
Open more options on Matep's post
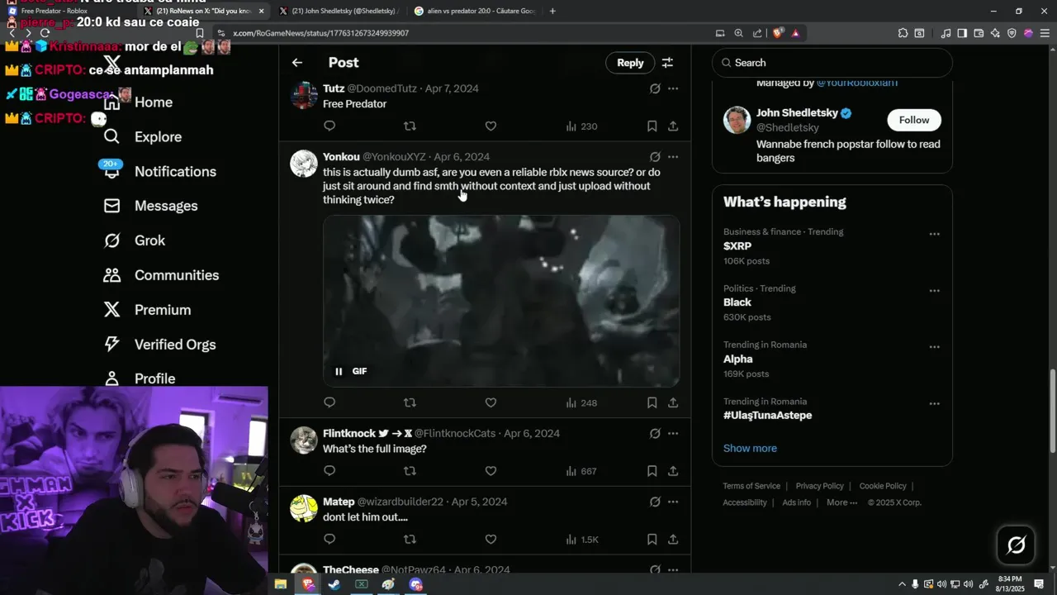(673, 502)
